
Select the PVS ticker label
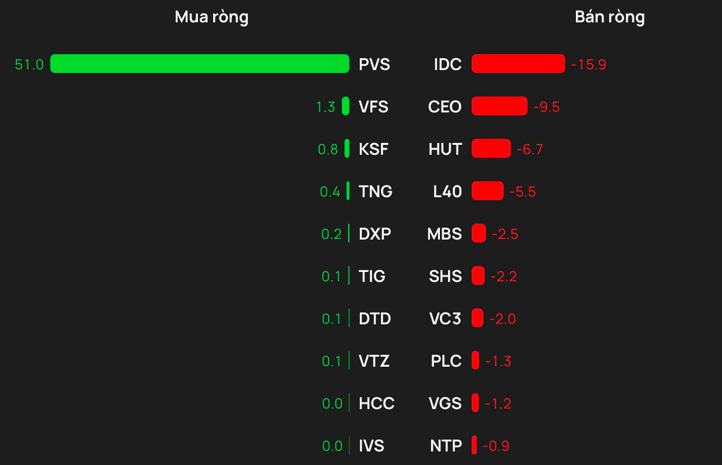[375, 64]
